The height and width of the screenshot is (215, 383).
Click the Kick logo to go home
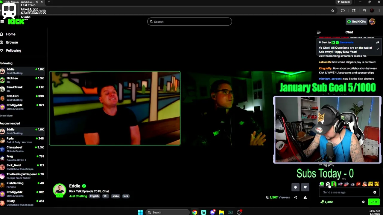(x=16, y=21)
